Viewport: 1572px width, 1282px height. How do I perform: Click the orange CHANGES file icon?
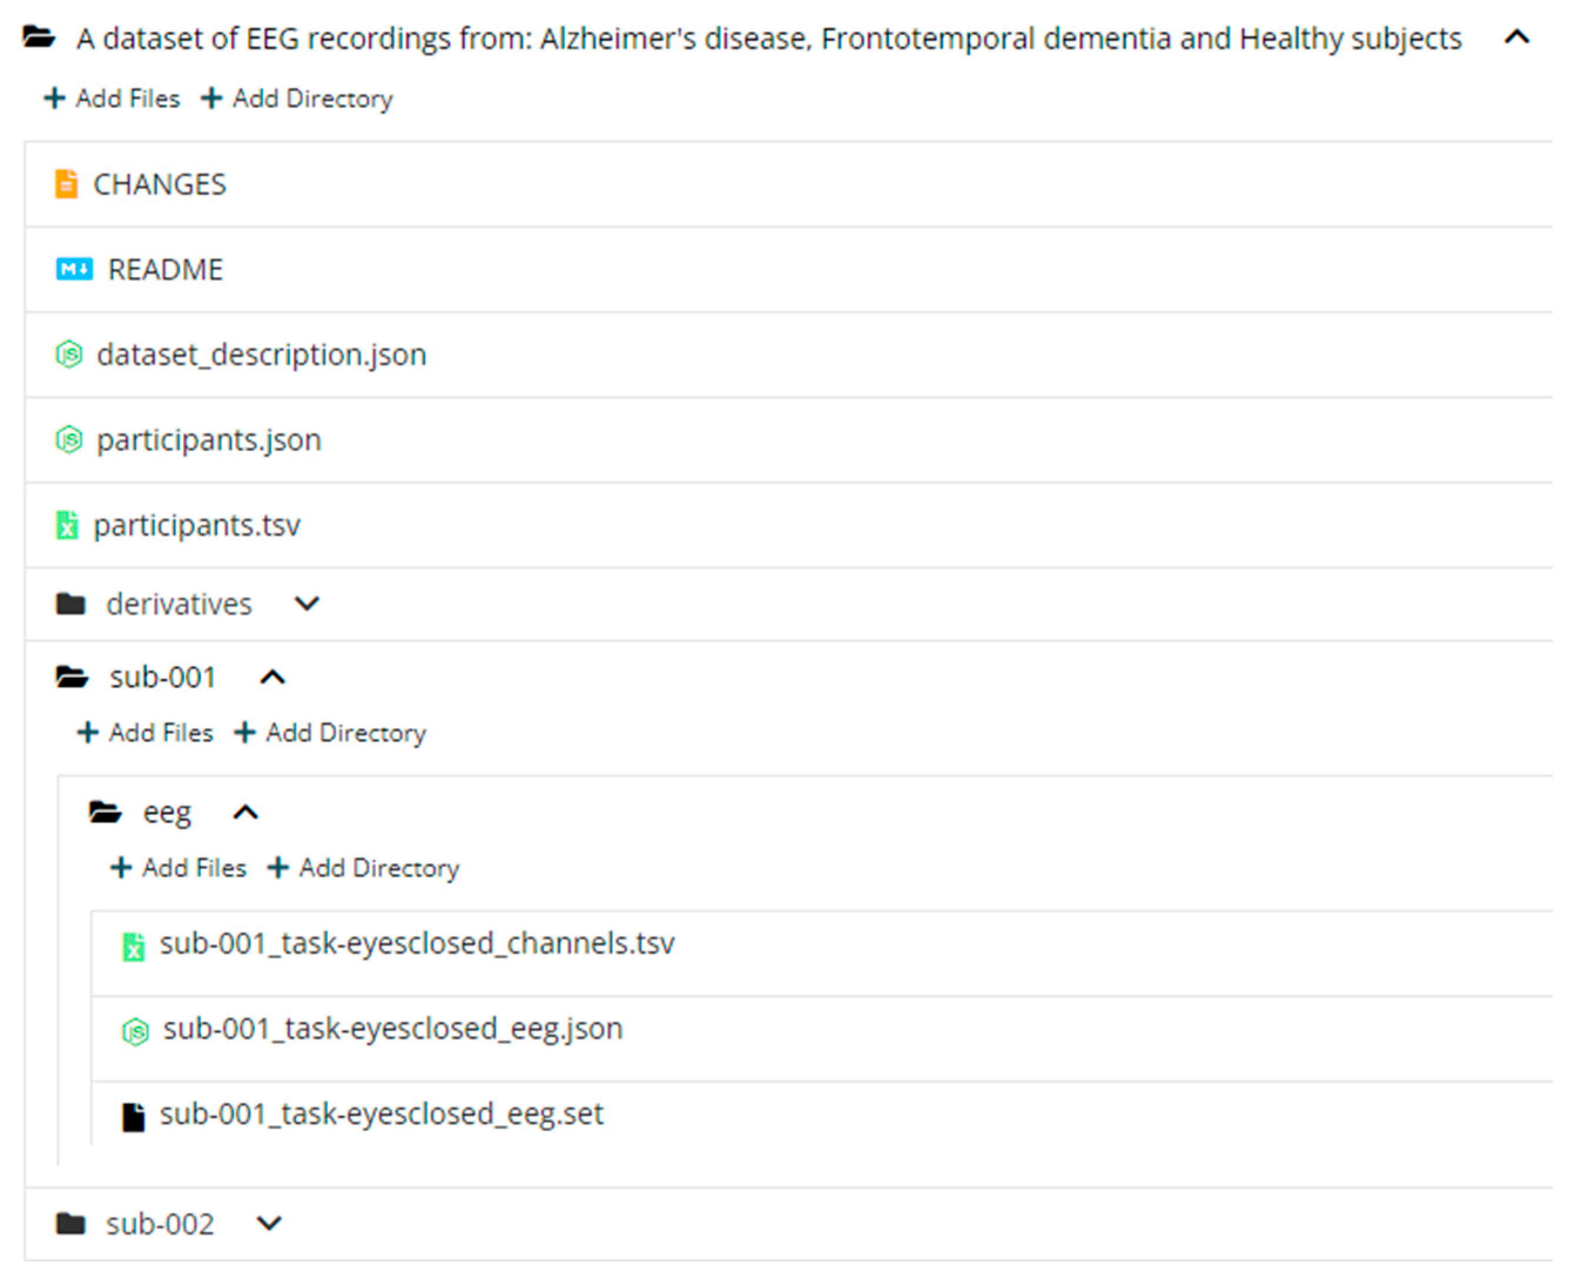tap(66, 184)
